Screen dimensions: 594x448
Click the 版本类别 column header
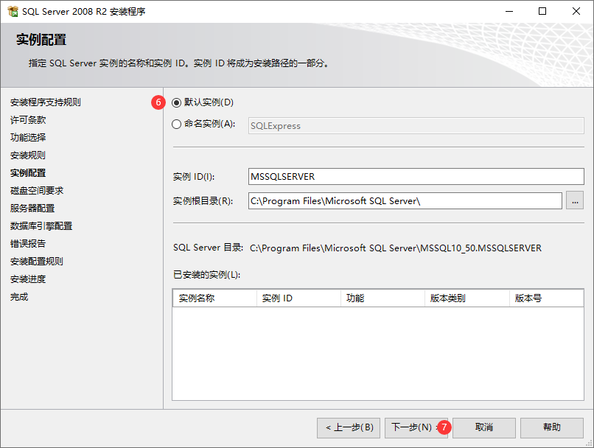tap(467, 298)
